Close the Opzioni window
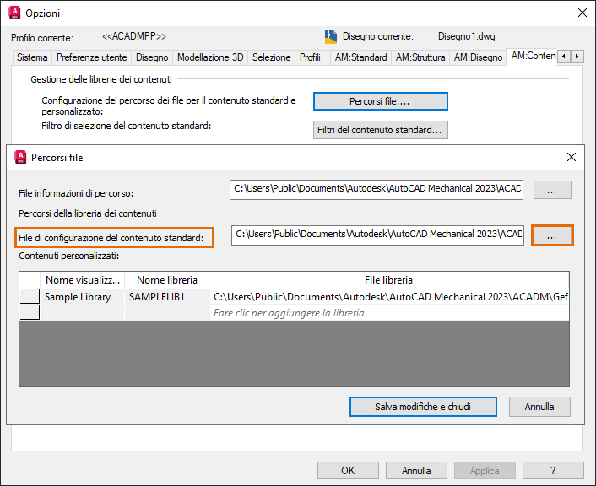Image resolution: width=596 pixels, height=486 pixels. (582, 13)
